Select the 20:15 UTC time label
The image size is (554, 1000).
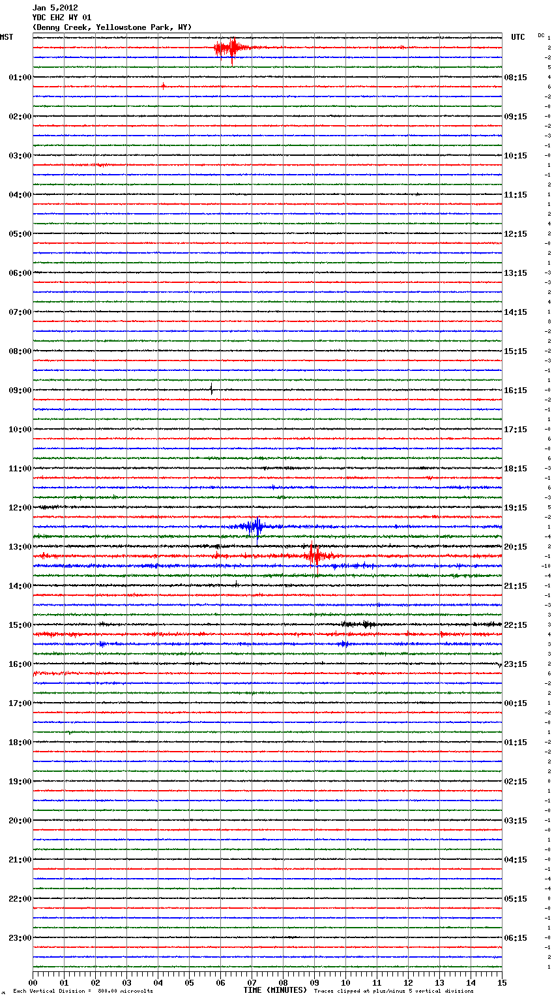[515, 547]
